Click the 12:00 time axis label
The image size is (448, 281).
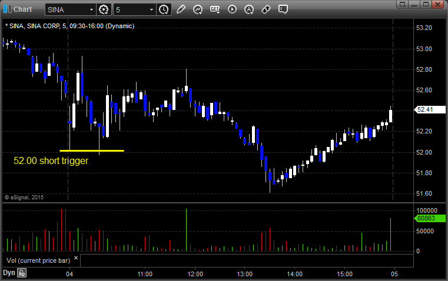coord(195,274)
